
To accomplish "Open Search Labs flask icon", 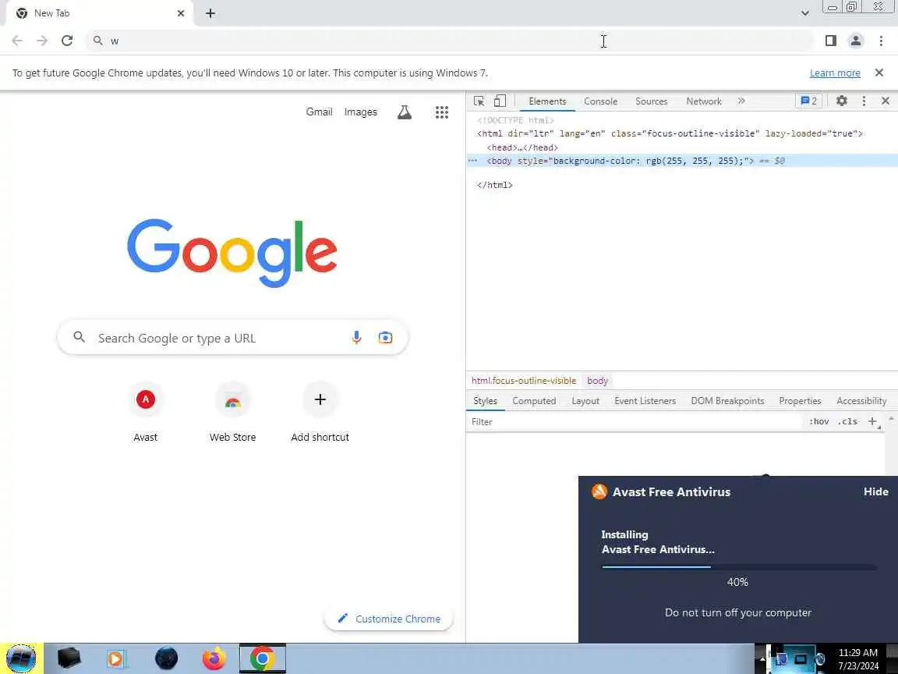I will tap(405, 112).
